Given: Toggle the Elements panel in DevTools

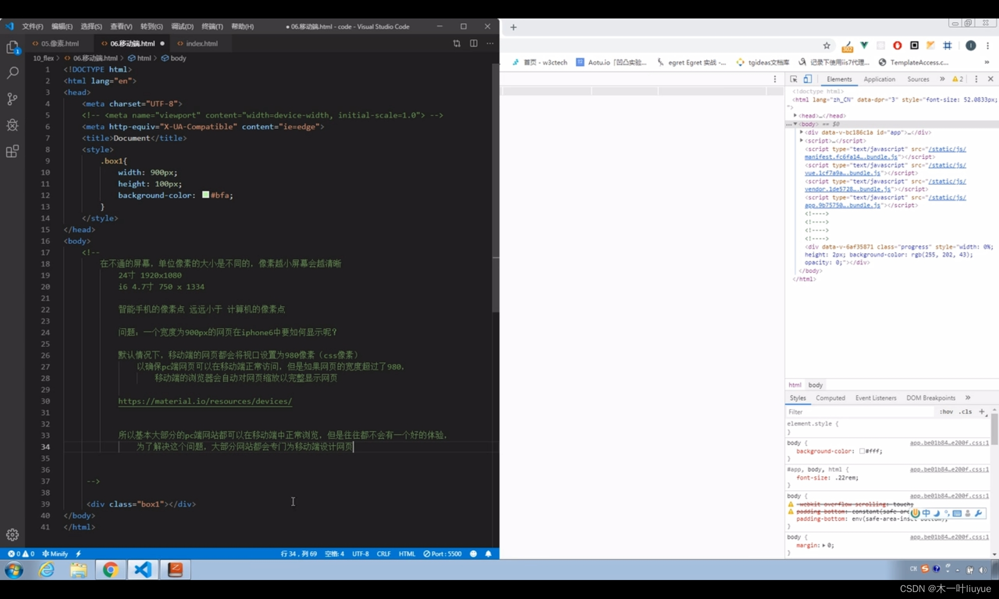Looking at the screenshot, I should coord(840,78).
